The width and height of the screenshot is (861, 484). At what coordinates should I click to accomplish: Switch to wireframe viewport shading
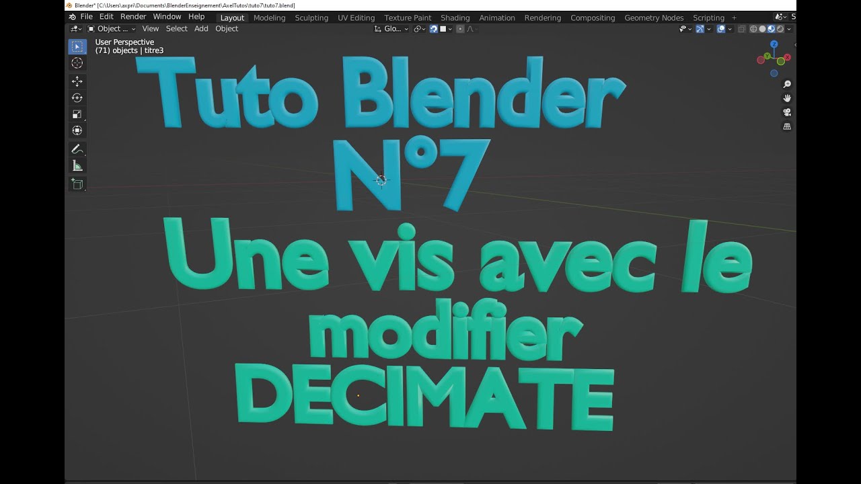coord(753,29)
